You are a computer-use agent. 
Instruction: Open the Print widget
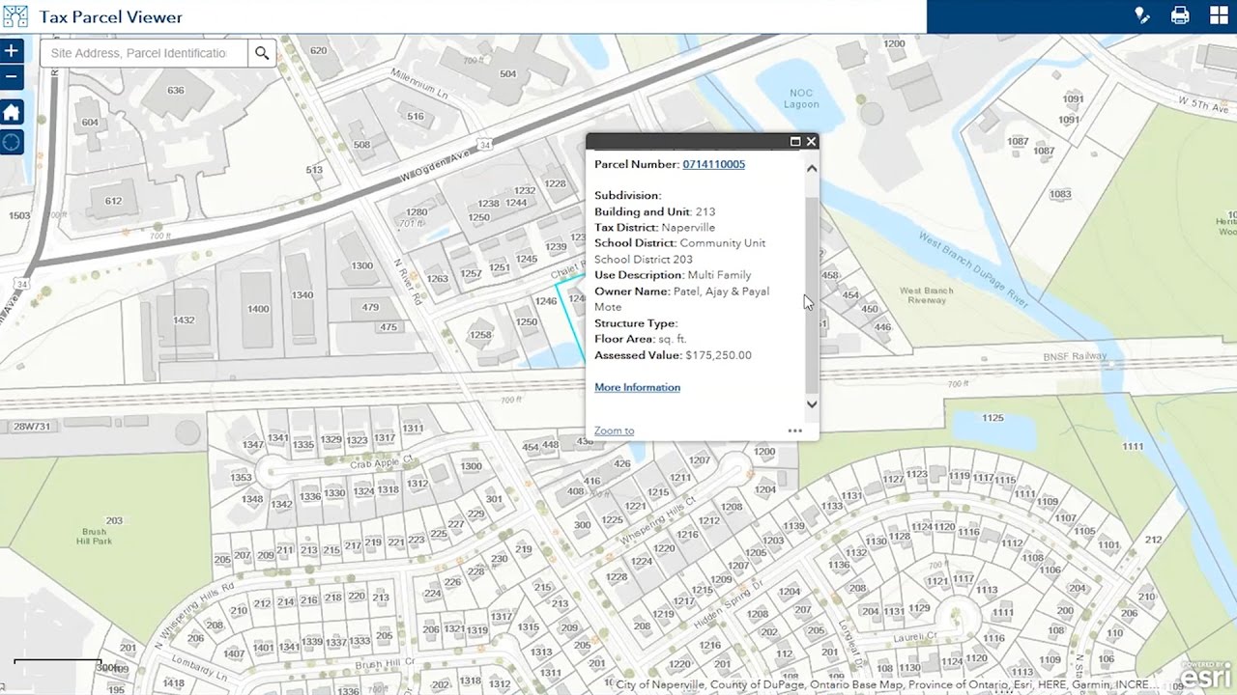click(x=1180, y=15)
